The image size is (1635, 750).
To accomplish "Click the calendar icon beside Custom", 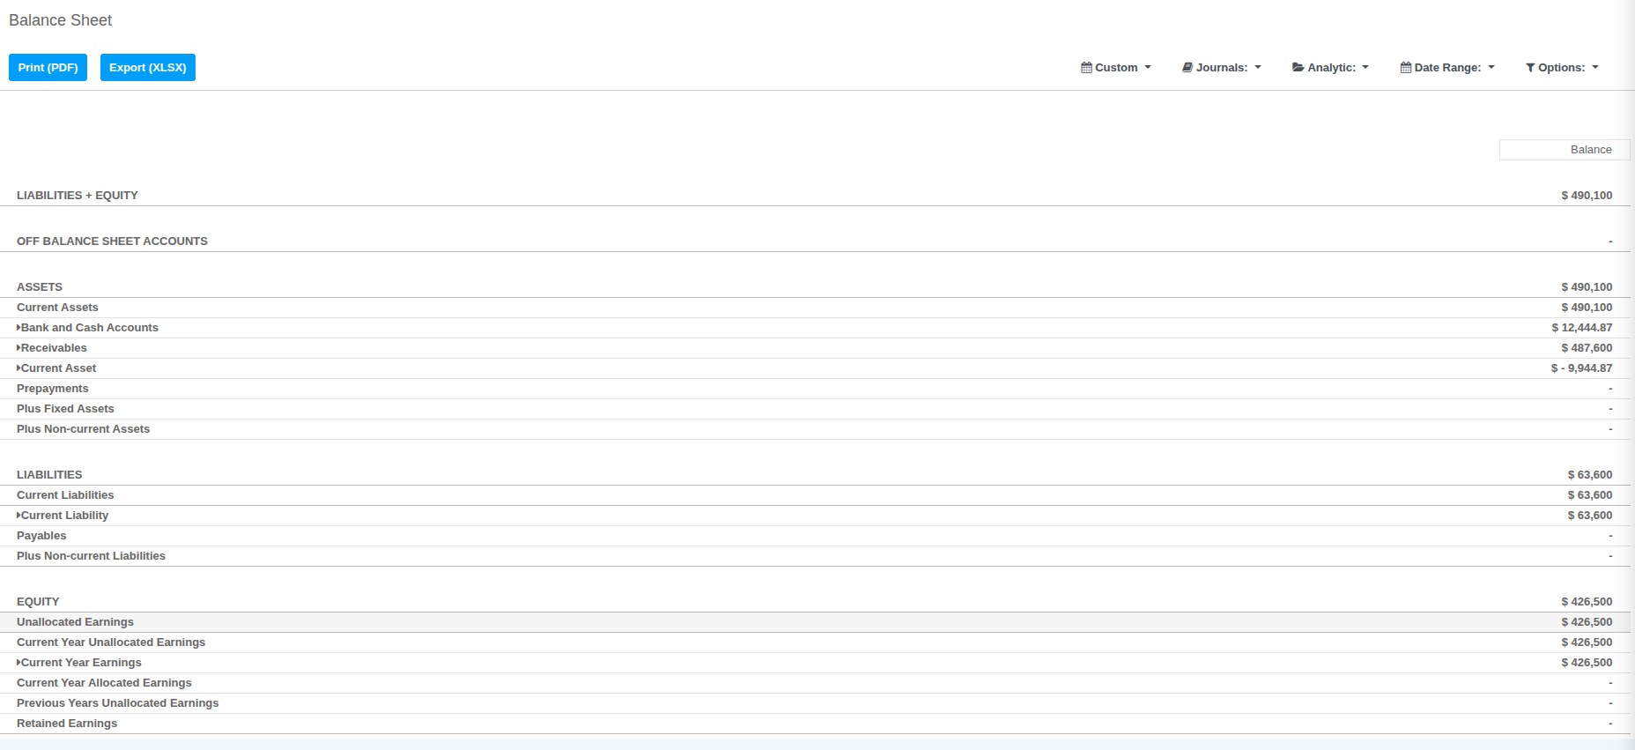I will click(1086, 68).
